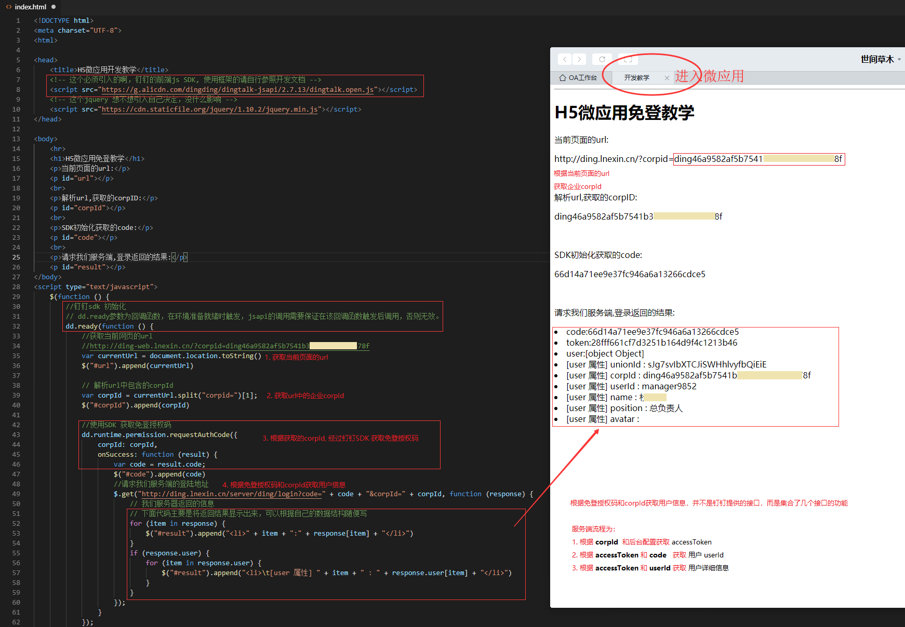Click the highlighted corpid value field in the URL
The width and height of the screenshot is (905, 627).
[x=758, y=159]
